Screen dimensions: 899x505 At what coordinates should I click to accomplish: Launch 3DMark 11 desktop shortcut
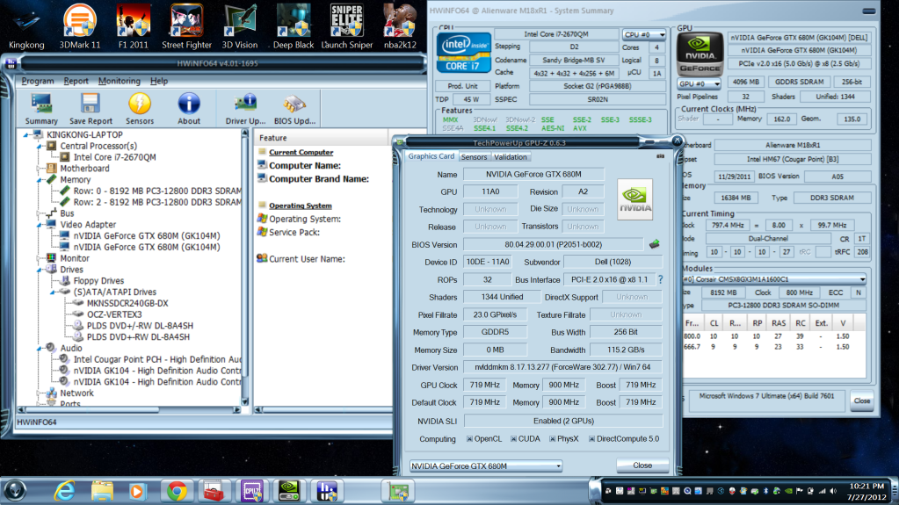pyautogui.click(x=80, y=27)
